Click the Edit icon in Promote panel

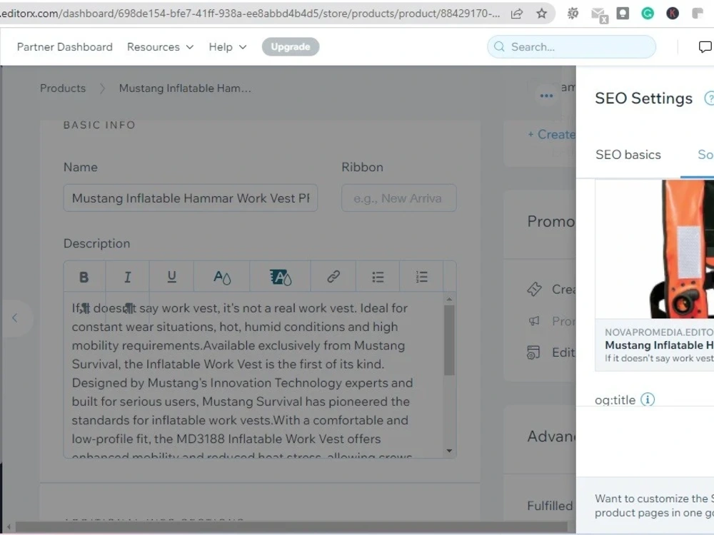[533, 352]
